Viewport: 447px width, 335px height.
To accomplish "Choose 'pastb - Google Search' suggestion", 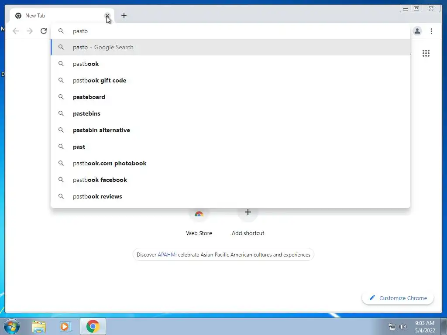I will 230,47.
